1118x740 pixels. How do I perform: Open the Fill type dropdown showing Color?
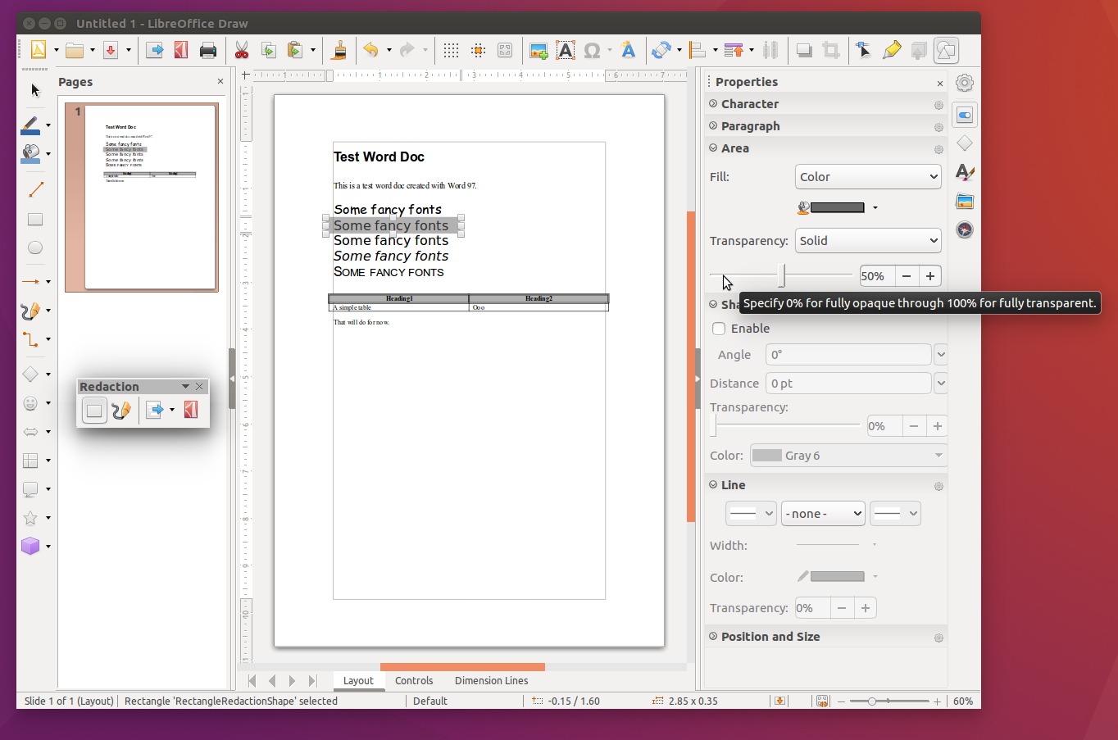tap(868, 176)
